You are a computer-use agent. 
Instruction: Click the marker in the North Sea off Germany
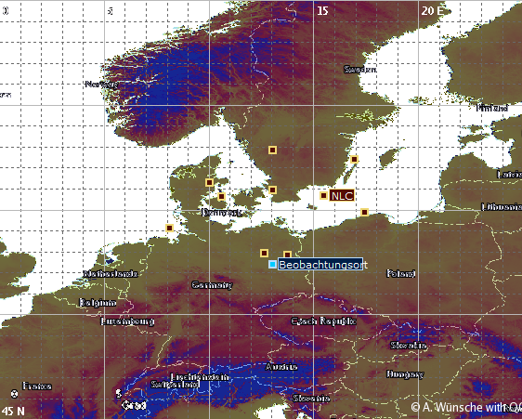[x=169, y=229]
